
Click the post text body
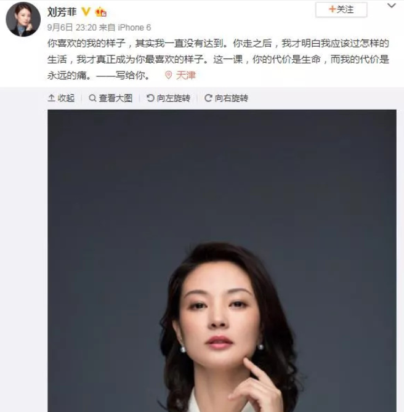pyautogui.click(x=218, y=59)
